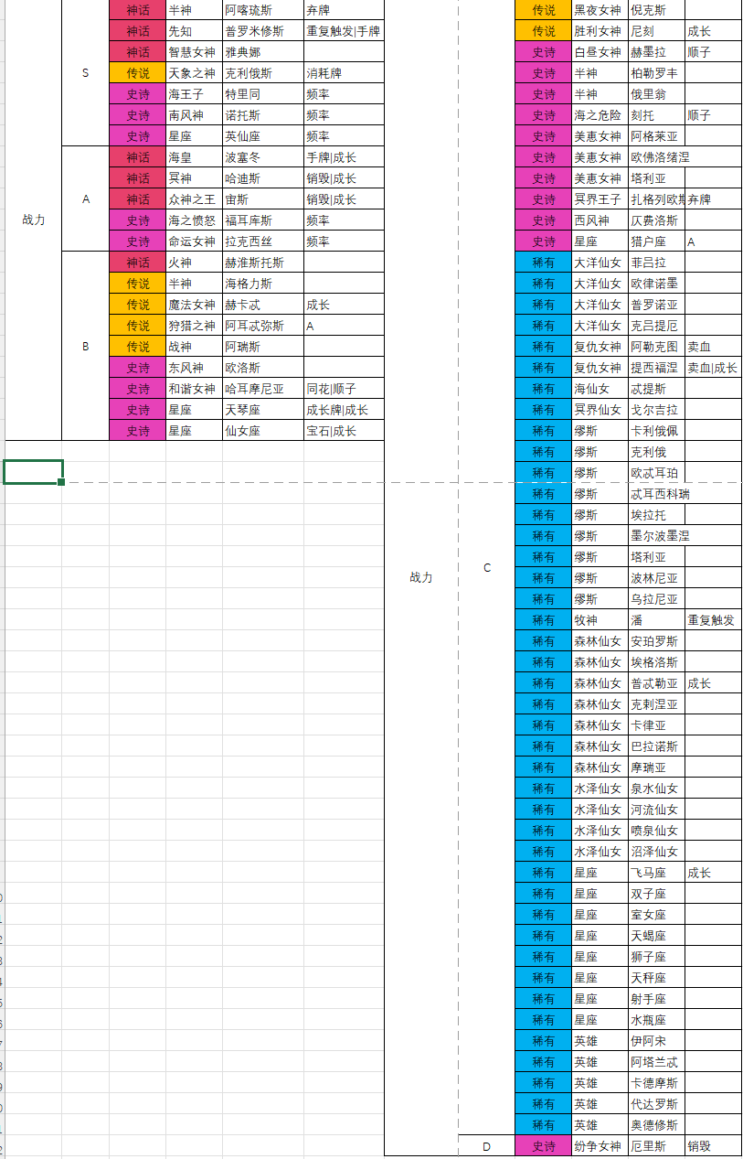The height and width of the screenshot is (1159, 743).
Task: Click the 纷争女神 cell
Action: (600, 1146)
